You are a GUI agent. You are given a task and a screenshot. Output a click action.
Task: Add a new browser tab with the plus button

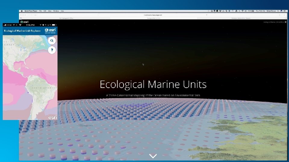[x=286, y=18]
